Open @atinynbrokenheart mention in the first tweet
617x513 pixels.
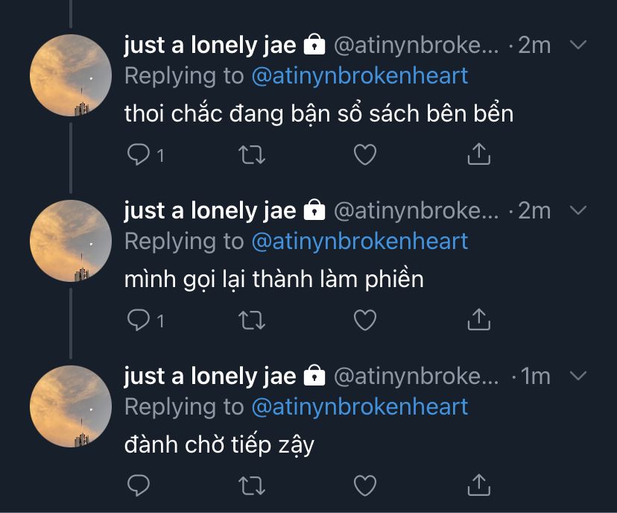360,75
